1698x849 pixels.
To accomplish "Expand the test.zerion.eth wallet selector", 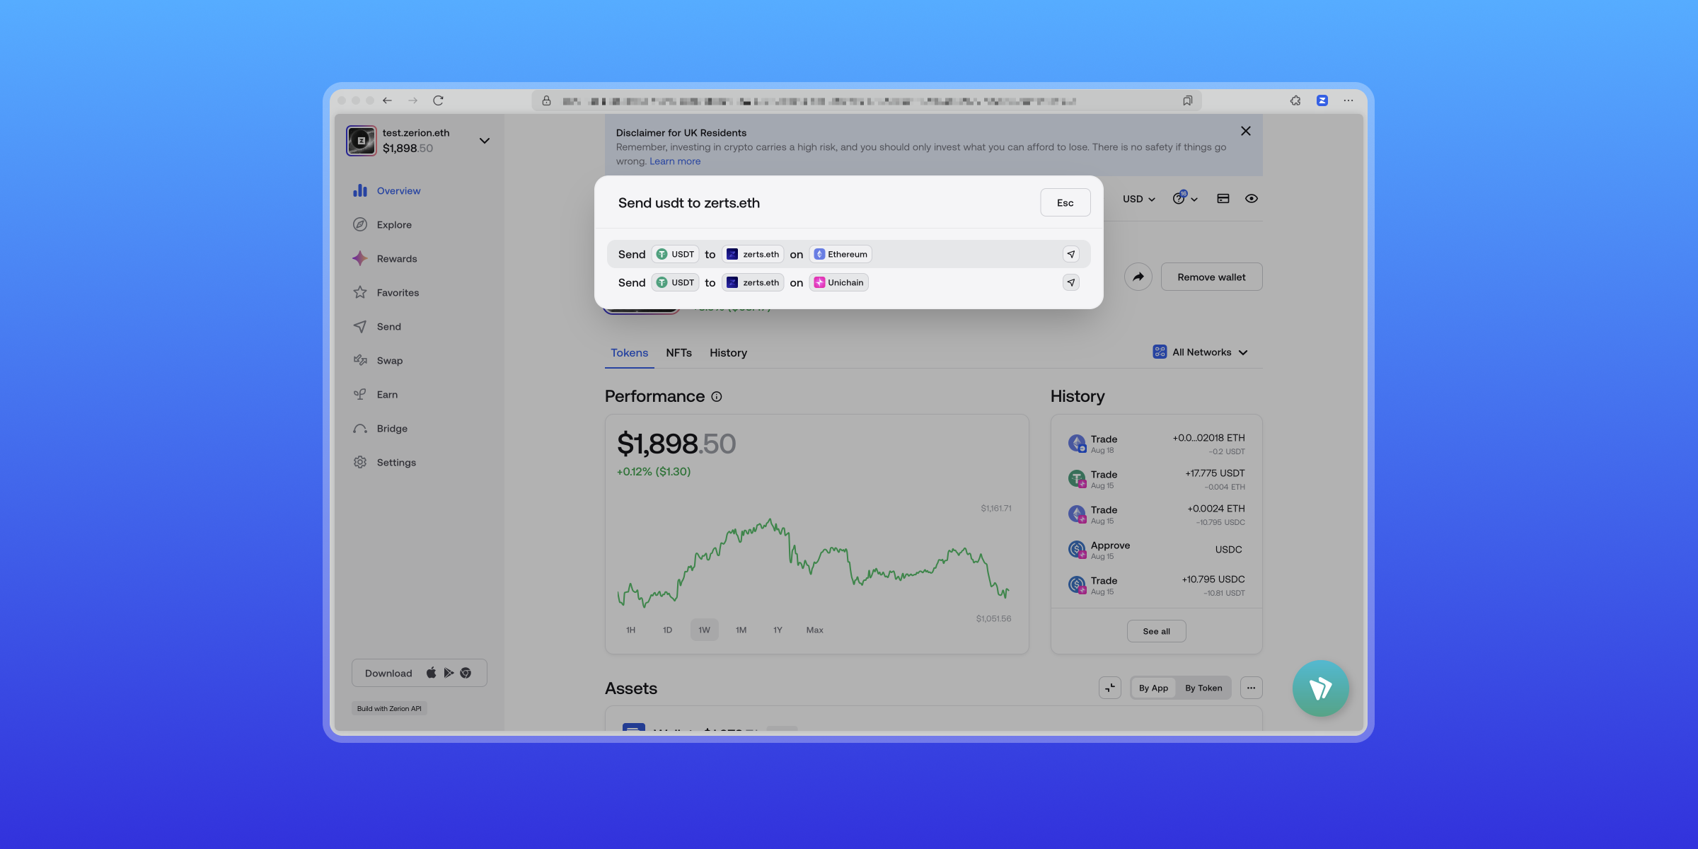I will pyautogui.click(x=484, y=141).
